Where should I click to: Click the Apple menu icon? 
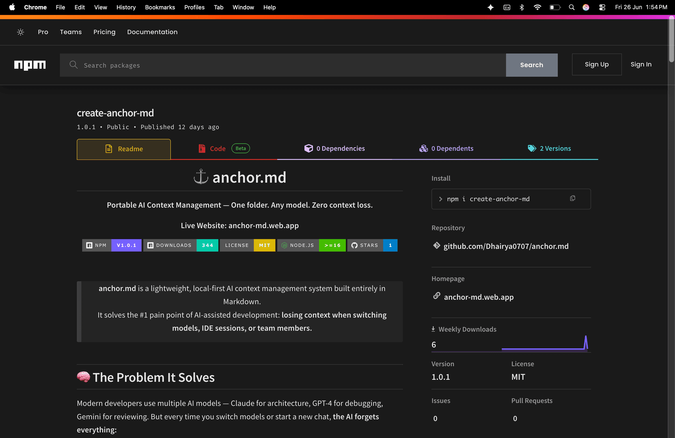pyautogui.click(x=12, y=7)
